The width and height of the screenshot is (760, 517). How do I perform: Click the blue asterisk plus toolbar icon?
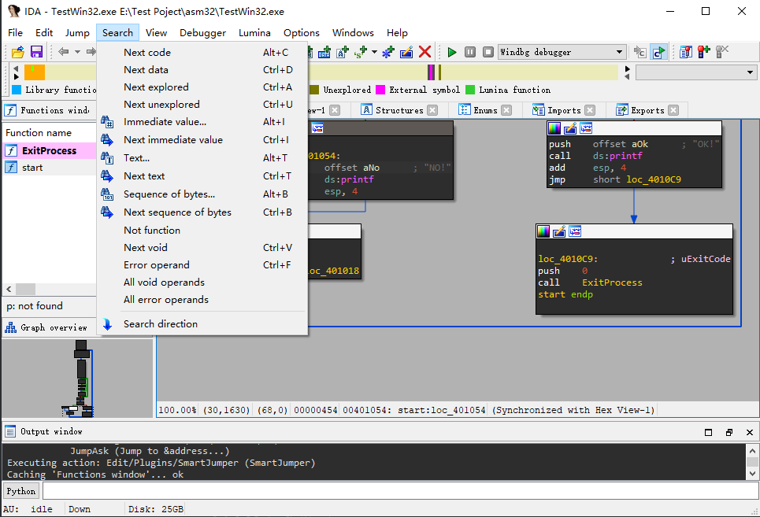click(388, 52)
